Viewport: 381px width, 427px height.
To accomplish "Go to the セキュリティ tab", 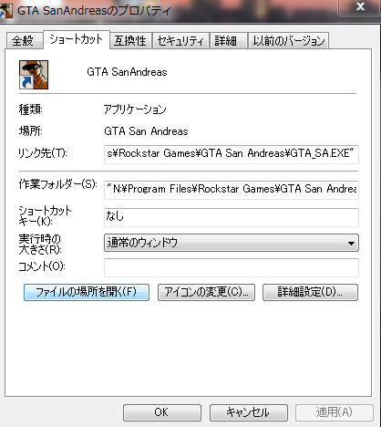I will click(x=180, y=40).
